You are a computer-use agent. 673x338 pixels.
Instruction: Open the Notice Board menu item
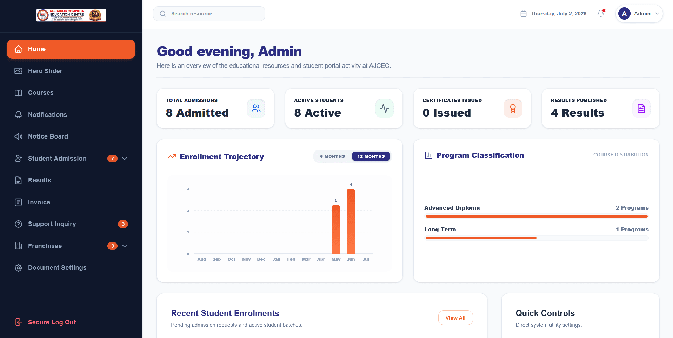(71, 136)
